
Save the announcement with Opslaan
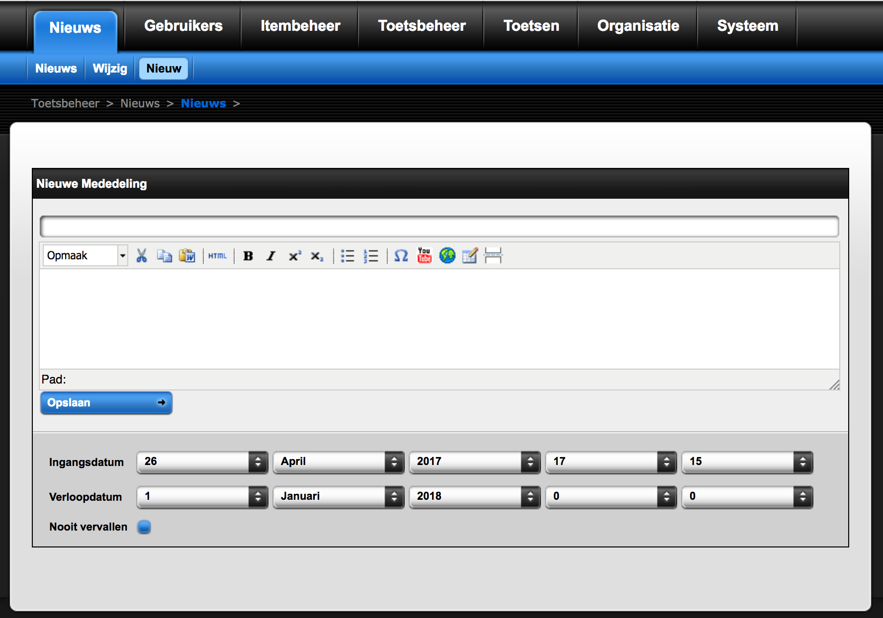106,403
